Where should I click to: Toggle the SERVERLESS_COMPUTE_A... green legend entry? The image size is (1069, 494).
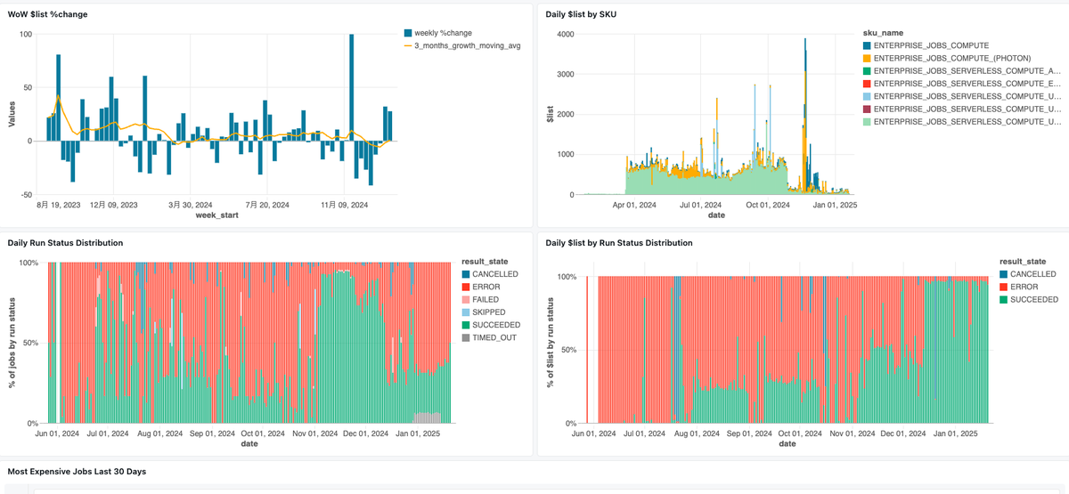pyautogui.click(x=961, y=70)
